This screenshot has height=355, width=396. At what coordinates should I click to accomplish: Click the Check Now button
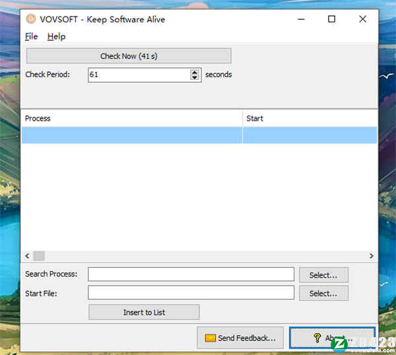[x=129, y=56]
